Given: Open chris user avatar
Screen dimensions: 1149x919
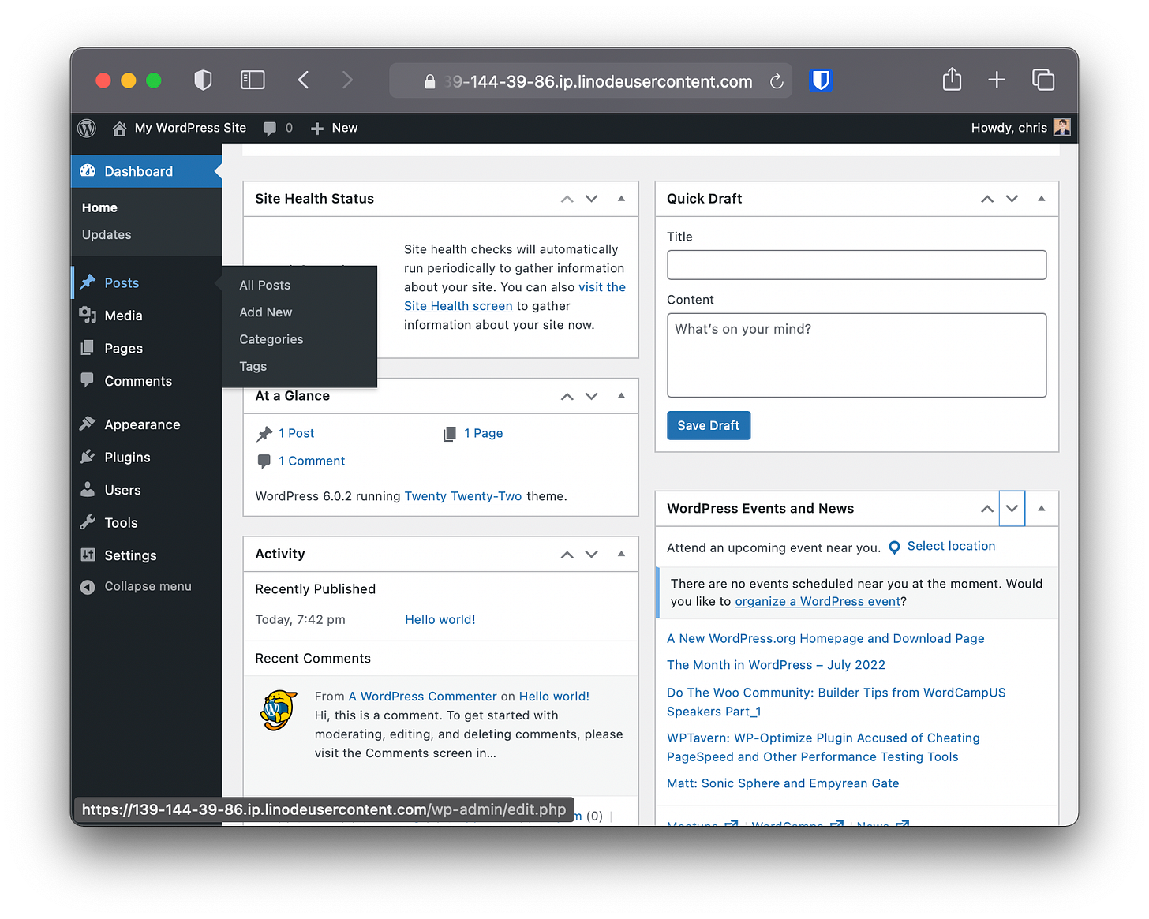Looking at the screenshot, I should 1061,127.
